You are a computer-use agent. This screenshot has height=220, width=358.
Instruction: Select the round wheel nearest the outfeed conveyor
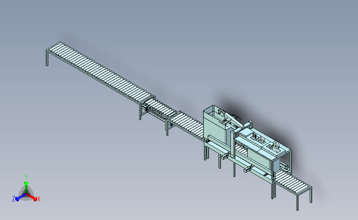click(277, 146)
